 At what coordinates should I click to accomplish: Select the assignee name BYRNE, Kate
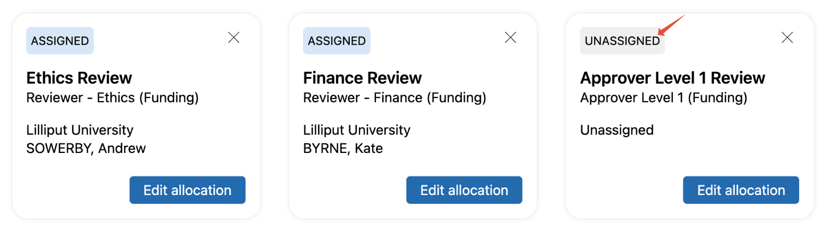(343, 148)
